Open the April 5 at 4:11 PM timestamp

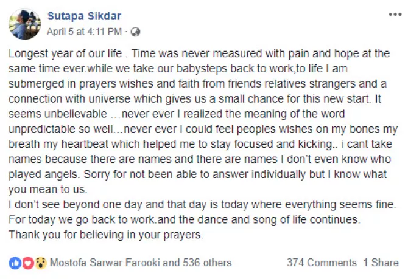[86, 30]
